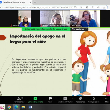Screen dimensions: 110x110
Task: Open Google Chrome from the taskbar
Action: pyautogui.click(x=9, y=107)
